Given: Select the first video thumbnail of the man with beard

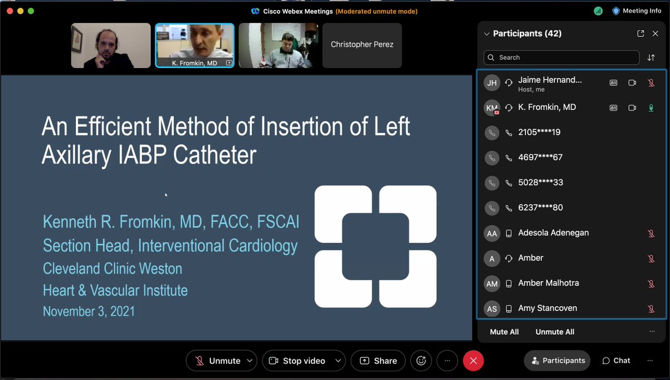Looking at the screenshot, I should click(x=111, y=46).
